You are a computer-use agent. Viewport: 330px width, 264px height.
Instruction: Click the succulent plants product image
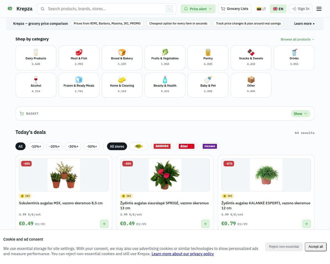click(x=64, y=175)
